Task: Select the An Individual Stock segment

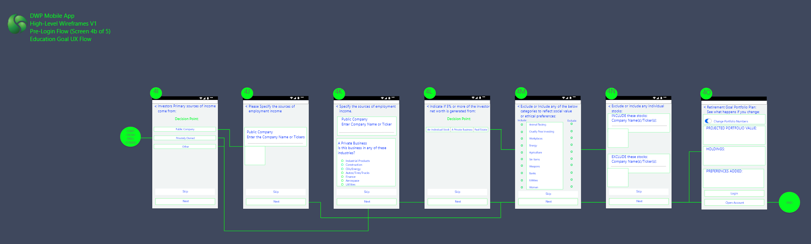Action: point(438,130)
